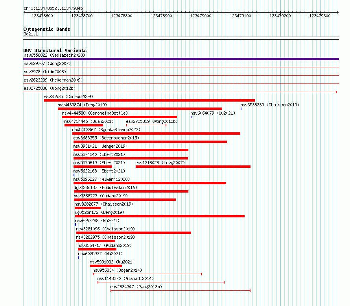Click the nsv6556022 (Sedlazeck2020) variant label

click(x=54, y=55)
